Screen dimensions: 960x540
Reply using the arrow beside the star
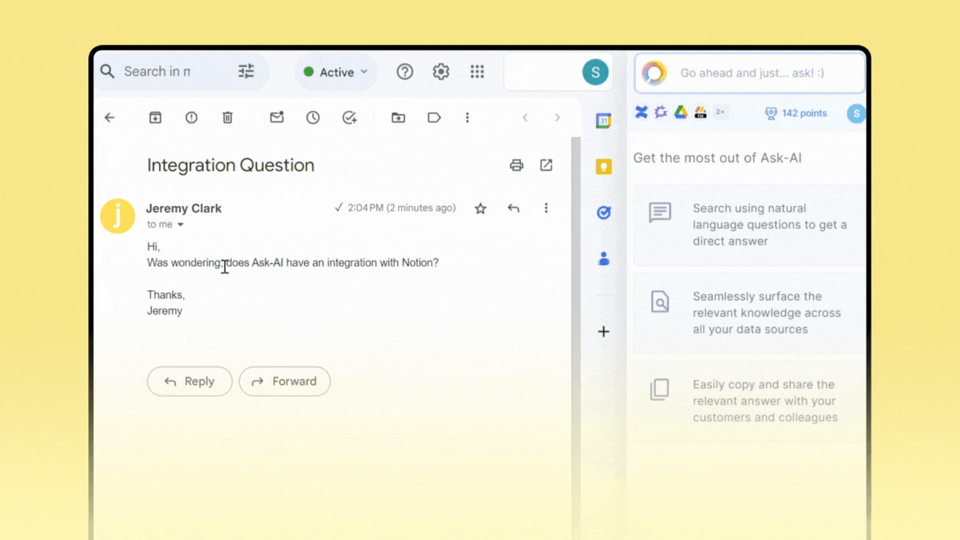tap(513, 209)
